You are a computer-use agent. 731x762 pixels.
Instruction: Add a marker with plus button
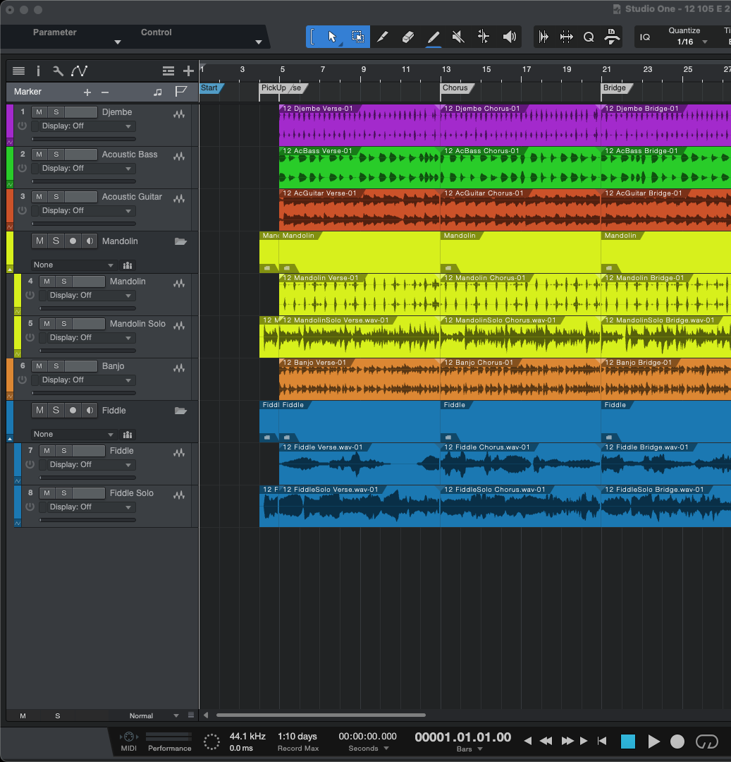[x=87, y=92]
